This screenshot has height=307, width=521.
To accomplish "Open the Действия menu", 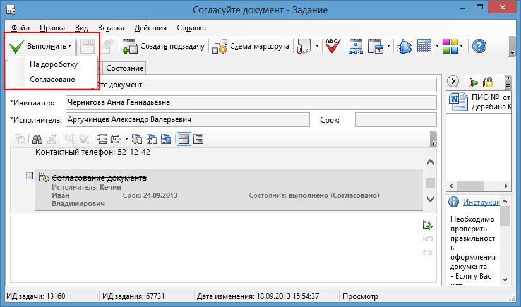I will pyautogui.click(x=150, y=28).
